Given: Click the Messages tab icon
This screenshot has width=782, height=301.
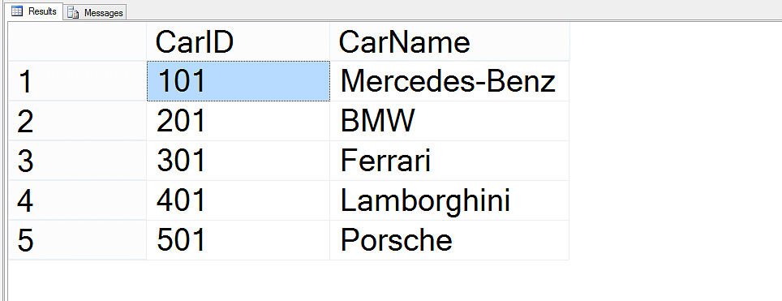Looking at the screenshot, I should pyautogui.click(x=73, y=13).
